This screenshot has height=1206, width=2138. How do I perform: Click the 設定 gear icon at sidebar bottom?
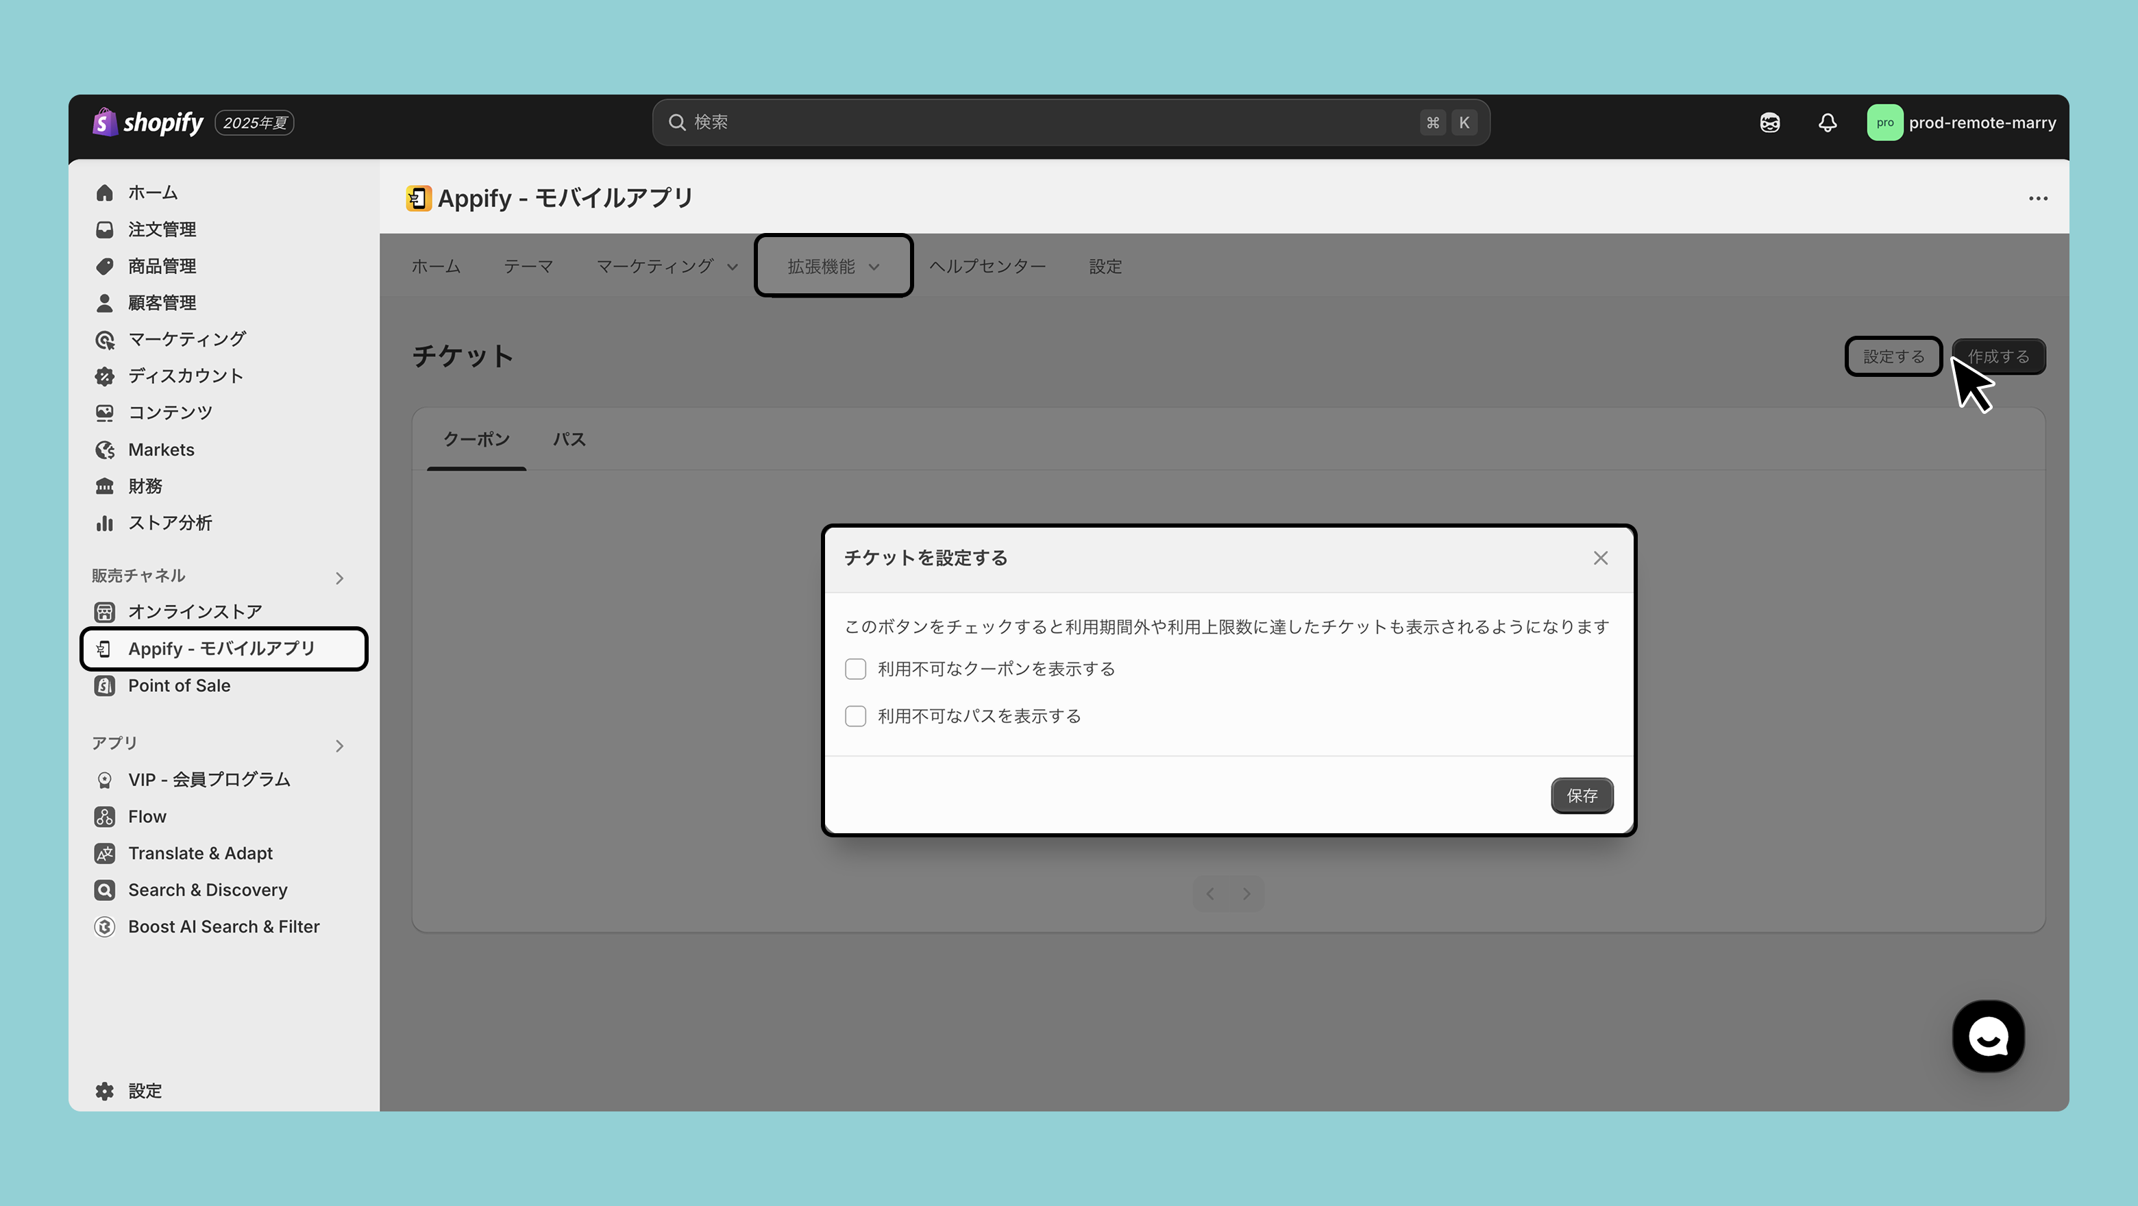click(105, 1091)
